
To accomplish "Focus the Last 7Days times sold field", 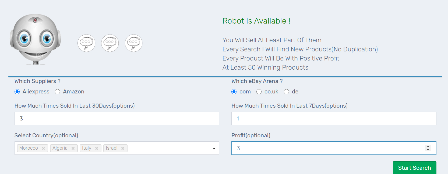I will click(x=334, y=119).
